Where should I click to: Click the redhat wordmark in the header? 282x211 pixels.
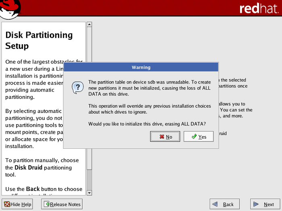[x=259, y=8]
